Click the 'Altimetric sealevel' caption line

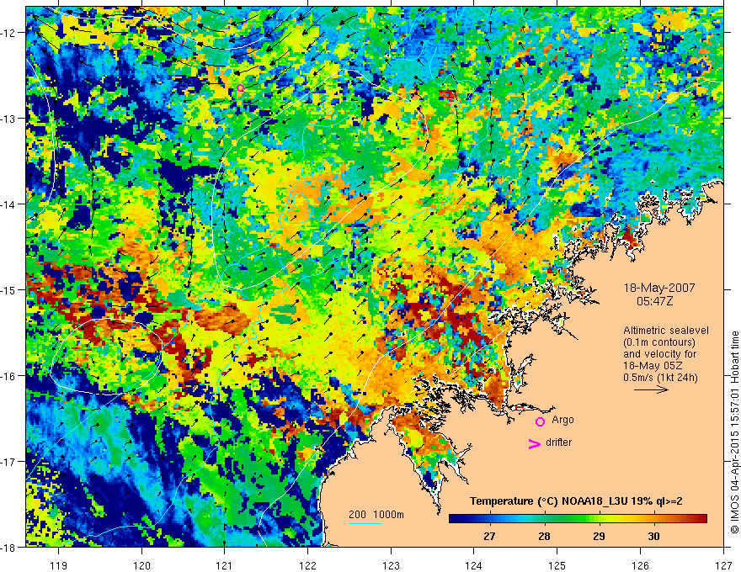point(666,331)
